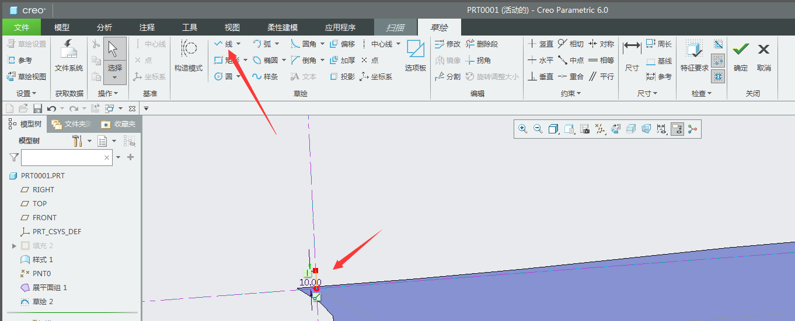Click the Corner (拐角) trim tool
The height and width of the screenshot is (321, 795).
pyautogui.click(x=478, y=60)
